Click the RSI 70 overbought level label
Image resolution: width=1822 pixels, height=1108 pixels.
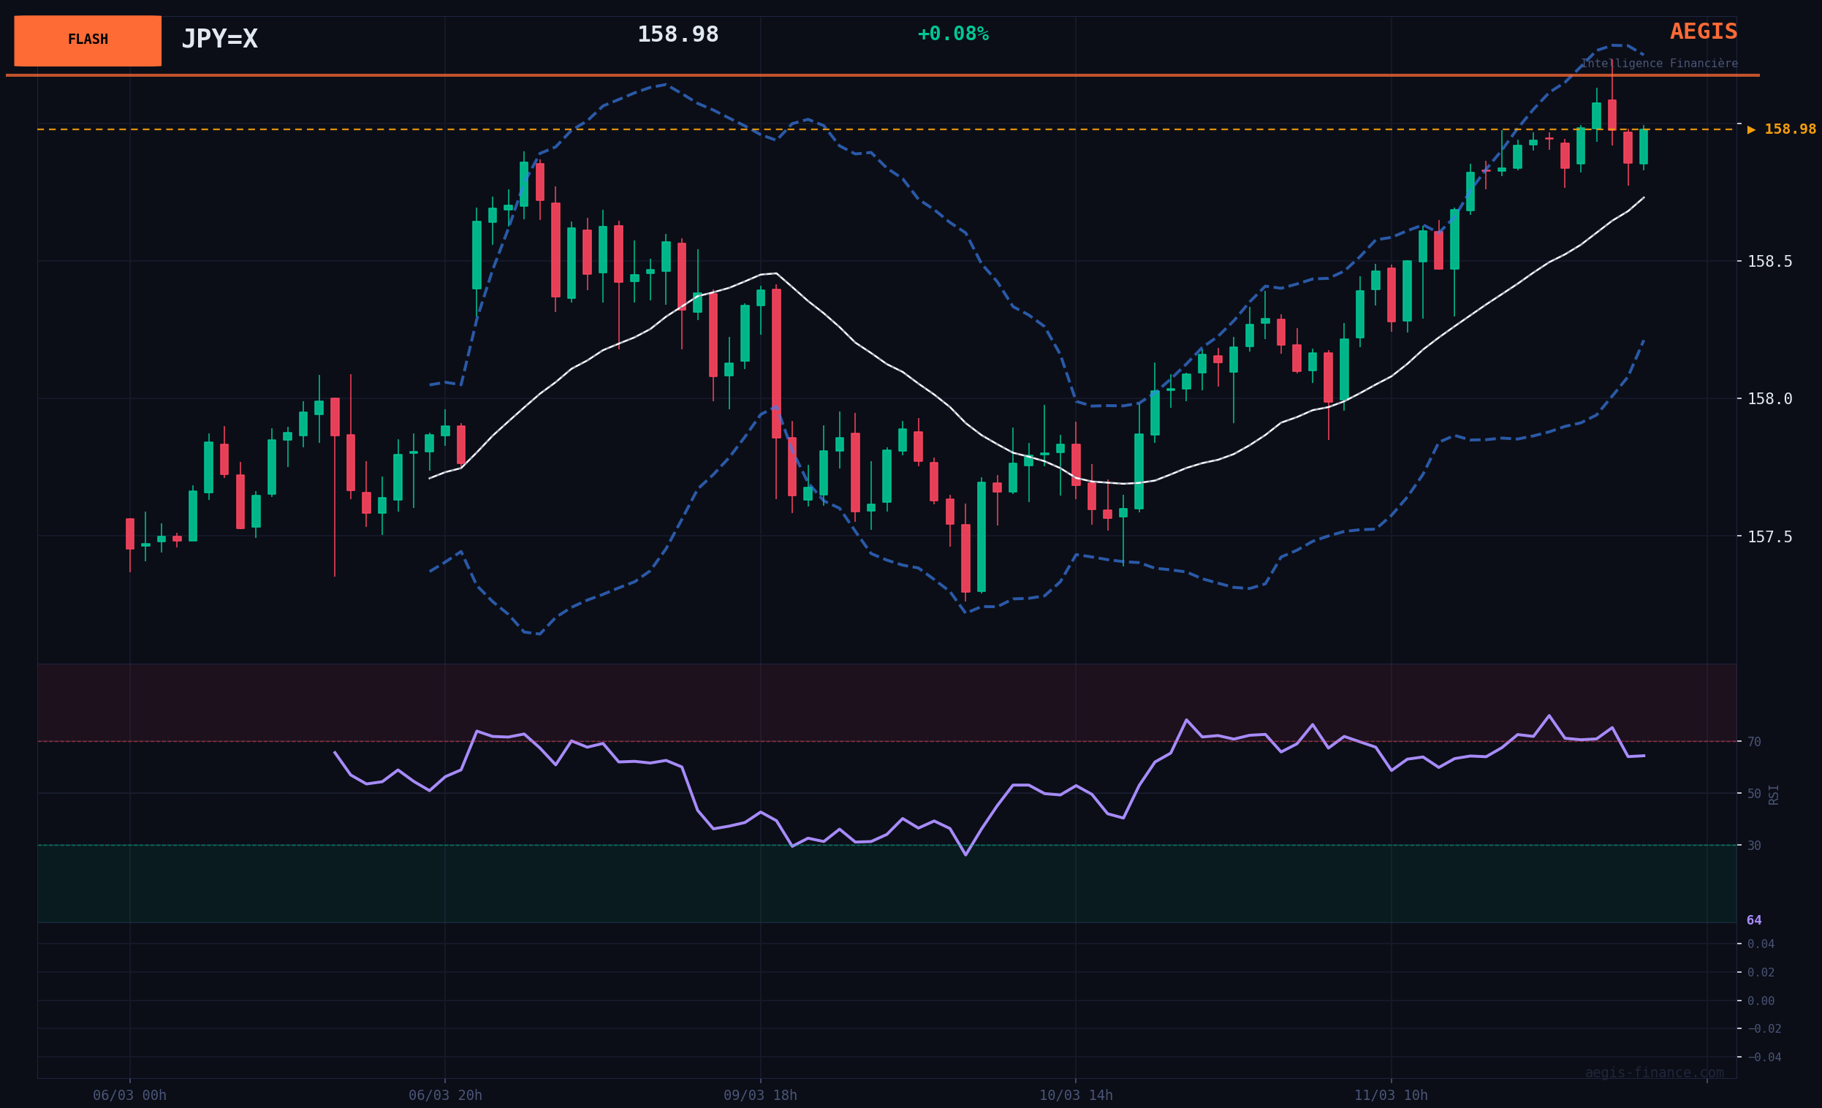1753,742
